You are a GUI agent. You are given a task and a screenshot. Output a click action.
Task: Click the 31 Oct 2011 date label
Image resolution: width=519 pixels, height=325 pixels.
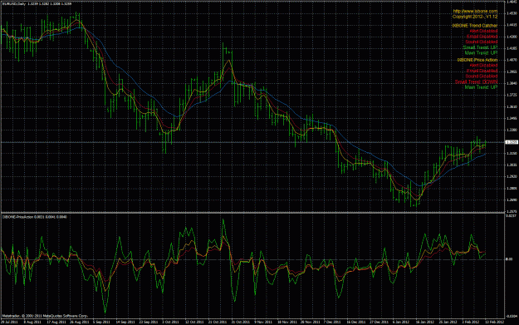pyautogui.click(x=240, y=322)
